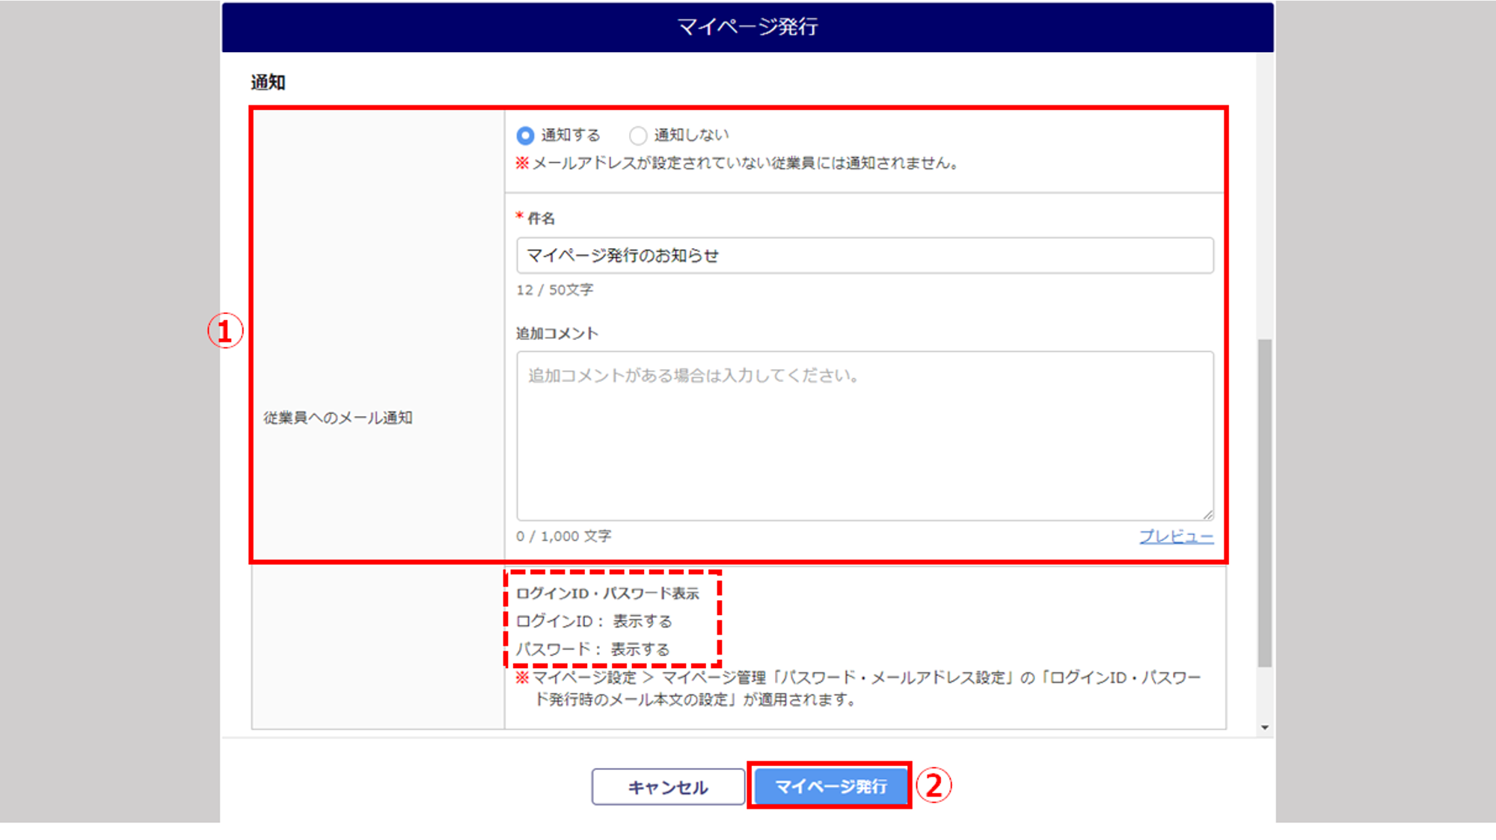1496x840 pixels.
Task: Click the 件名 subject input field
Action: 864,256
